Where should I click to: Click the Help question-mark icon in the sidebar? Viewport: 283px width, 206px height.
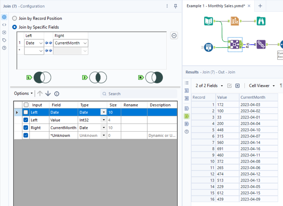coord(4,48)
